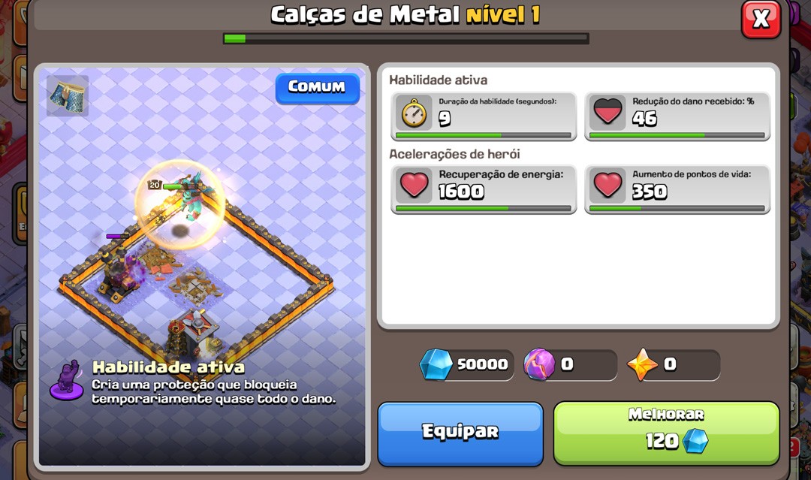Tap the Recuperação de energia 1600 stat card
Image resolution: width=811 pixels, height=480 pixels.
click(484, 189)
